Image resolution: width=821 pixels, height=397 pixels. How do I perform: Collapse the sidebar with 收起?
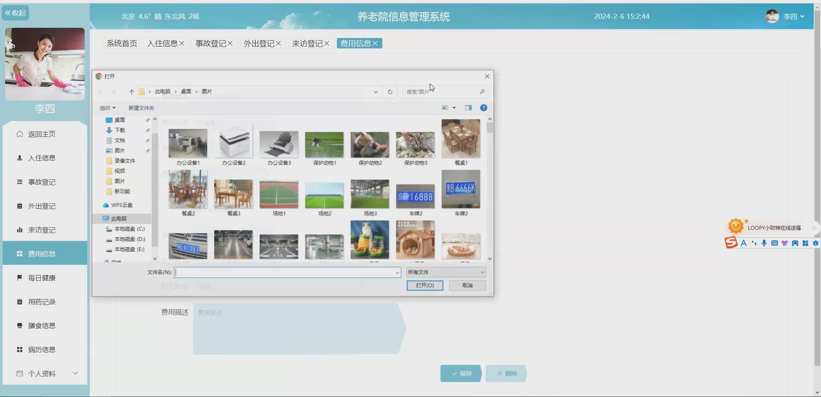pyautogui.click(x=15, y=12)
